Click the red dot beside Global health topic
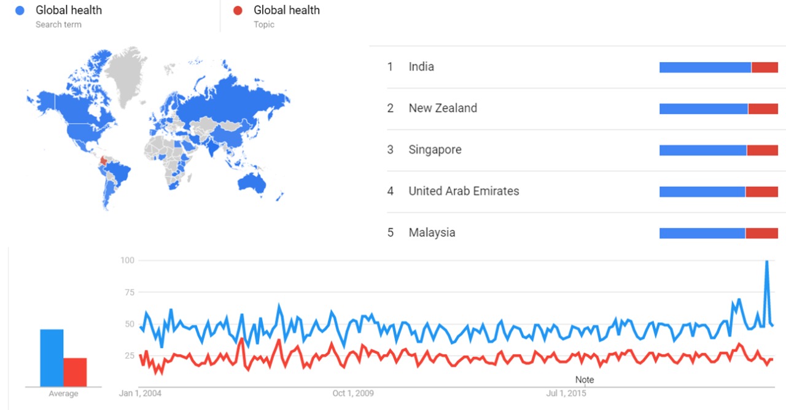This screenshot has height=410, width=786. 238,10
